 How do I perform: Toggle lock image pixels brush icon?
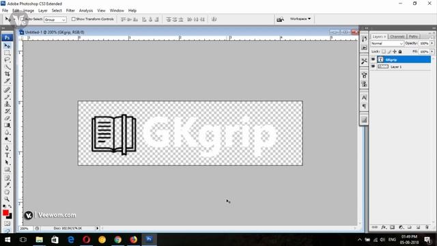(x=389, y=52)
